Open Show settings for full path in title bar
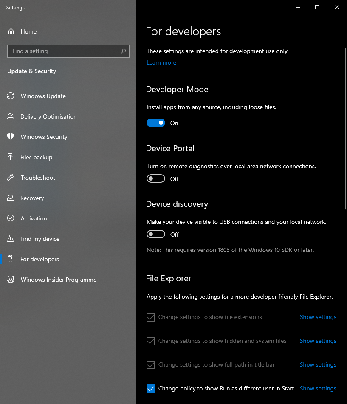Image resolution: width=347 pixels, height=404 pixels. [318, 364]
